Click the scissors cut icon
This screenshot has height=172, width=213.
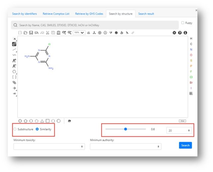click(x=48, y=33)
